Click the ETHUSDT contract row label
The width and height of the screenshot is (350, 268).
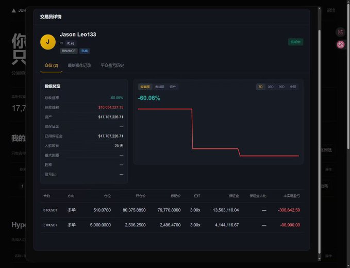point(50,225)
